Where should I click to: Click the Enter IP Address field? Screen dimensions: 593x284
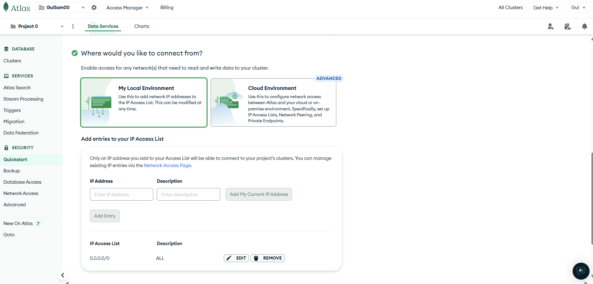click(122, 194)
